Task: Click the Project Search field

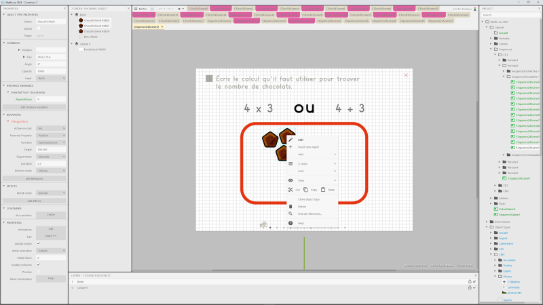Action: (x=510, y=15)
